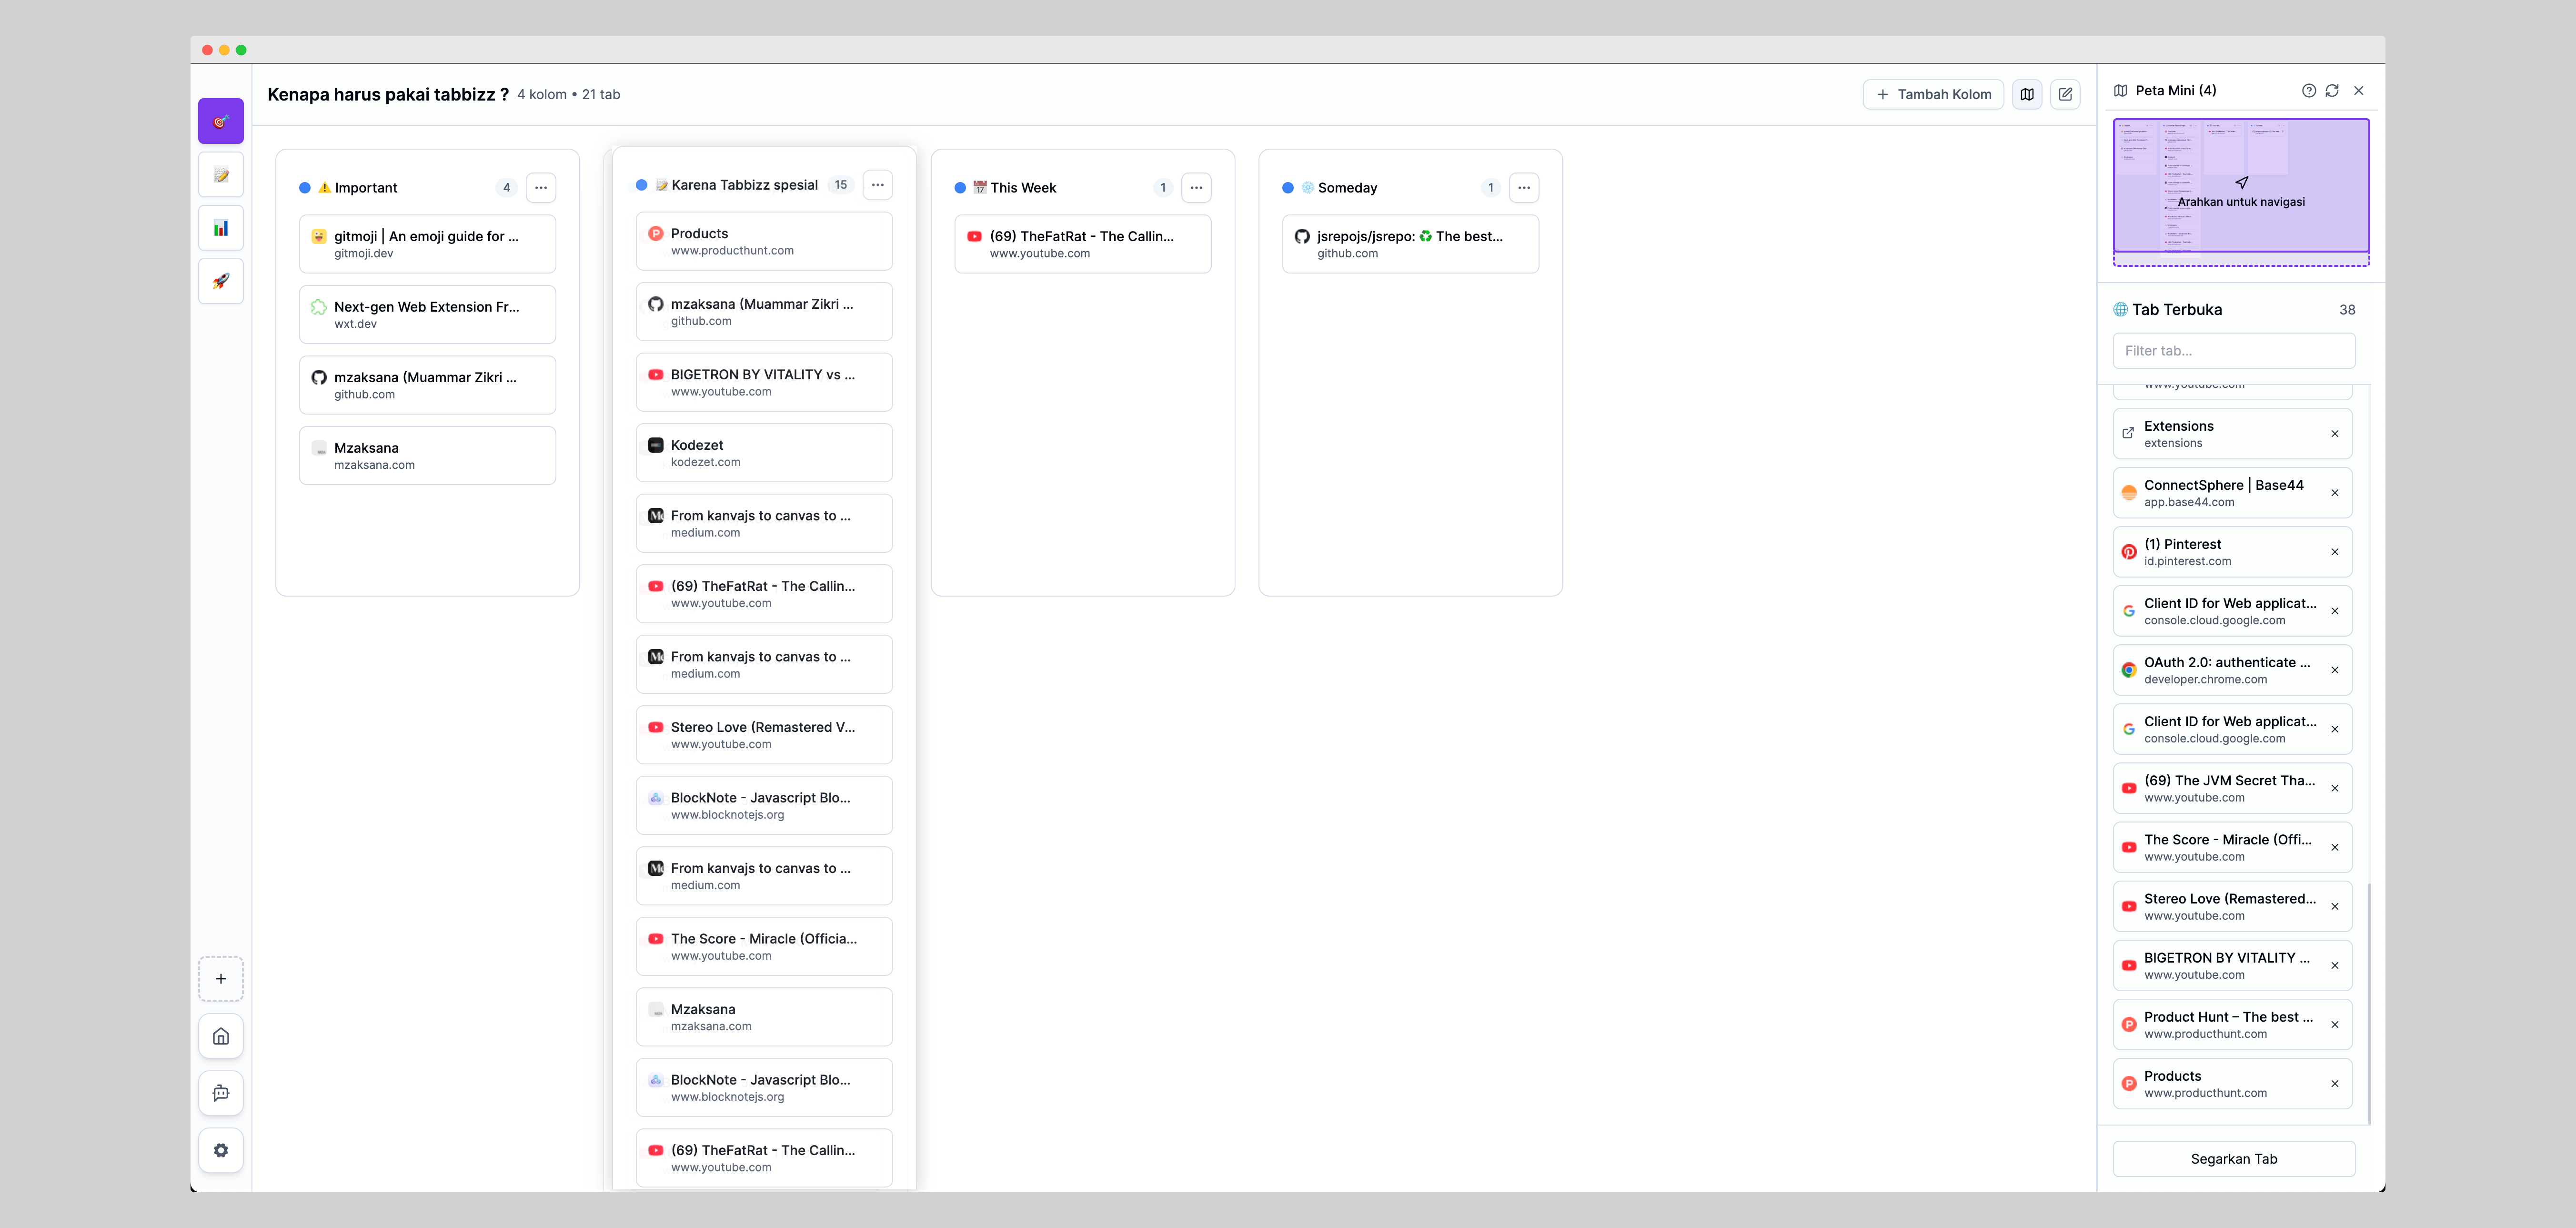Open Next-gen Web Extension Framework card
2576x1228 pixels.
428,315
